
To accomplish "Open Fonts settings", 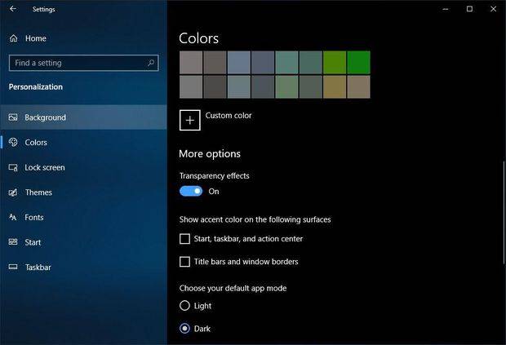I will [x=83, y=217].
